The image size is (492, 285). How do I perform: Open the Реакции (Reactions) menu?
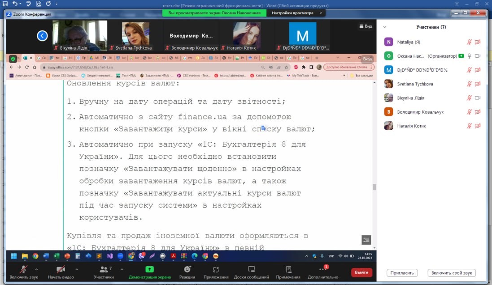(187, 272)
